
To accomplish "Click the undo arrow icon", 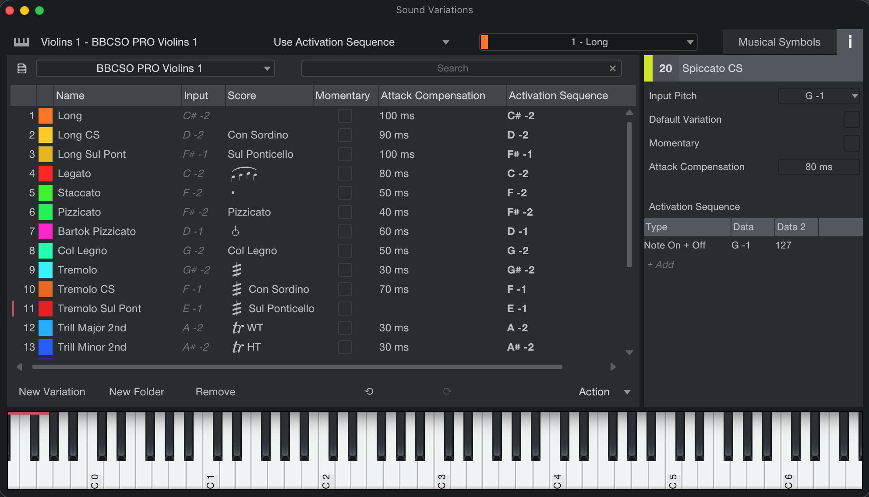I will tap(369, 391).
